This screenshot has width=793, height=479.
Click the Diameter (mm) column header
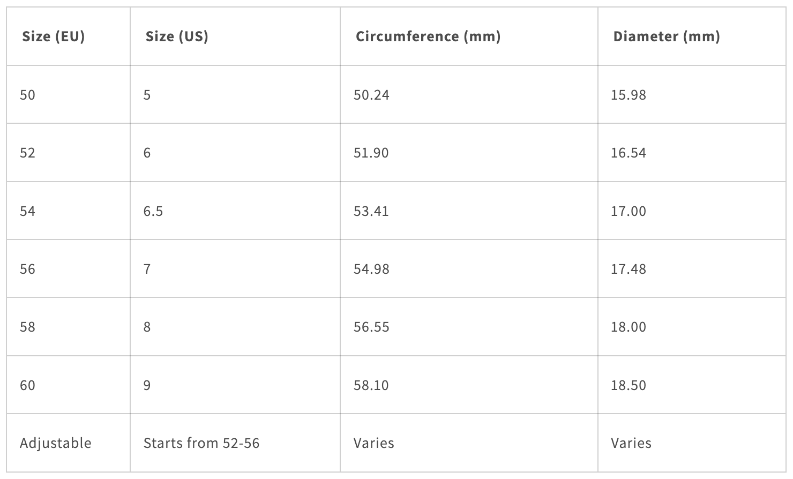pyautogui.click(x=666, y=36)
